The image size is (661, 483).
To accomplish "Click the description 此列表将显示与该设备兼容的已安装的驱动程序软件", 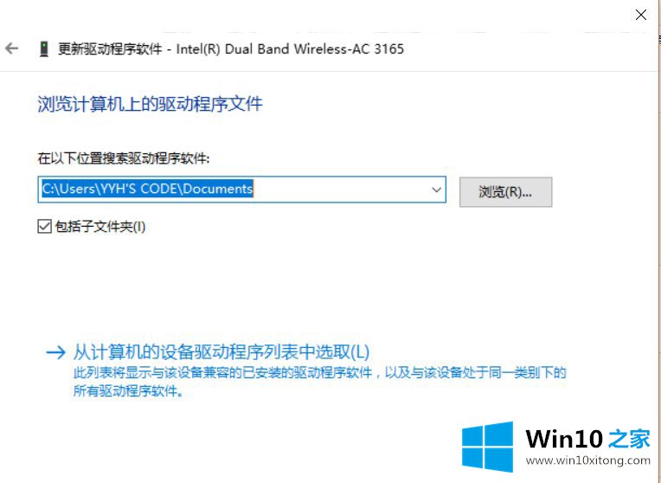I will point(223,373).
